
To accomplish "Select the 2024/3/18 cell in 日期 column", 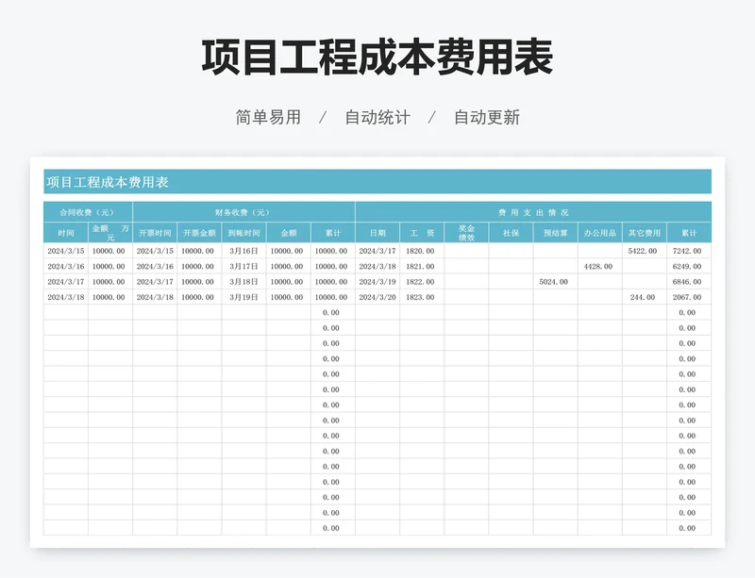I will pyautogui.click(x=377, y=266).
